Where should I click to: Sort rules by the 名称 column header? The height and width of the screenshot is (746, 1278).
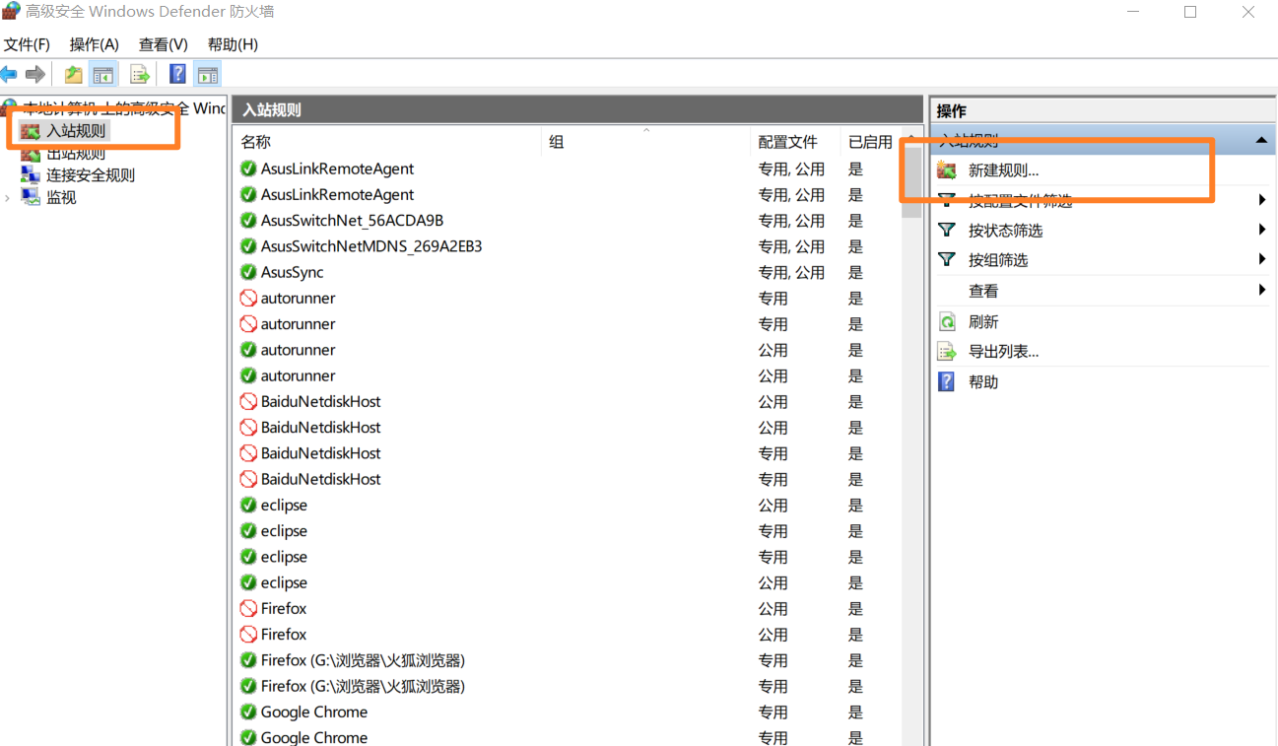[389, 142]
